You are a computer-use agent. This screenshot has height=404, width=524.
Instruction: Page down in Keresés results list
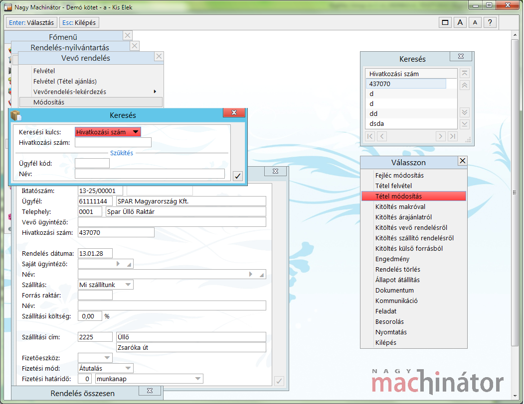tap(465, 112)
